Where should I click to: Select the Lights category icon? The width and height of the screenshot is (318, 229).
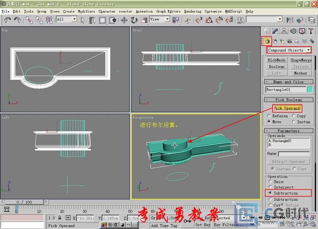pos(282,42)
